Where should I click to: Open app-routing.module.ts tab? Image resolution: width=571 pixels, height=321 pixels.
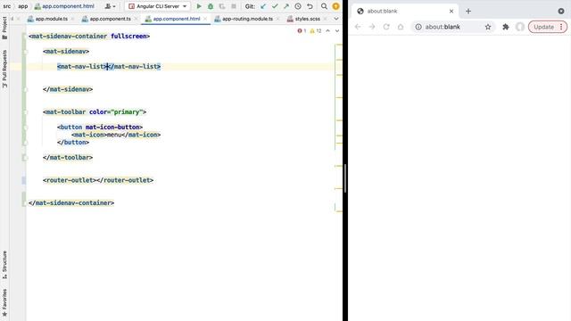point(247,19)
